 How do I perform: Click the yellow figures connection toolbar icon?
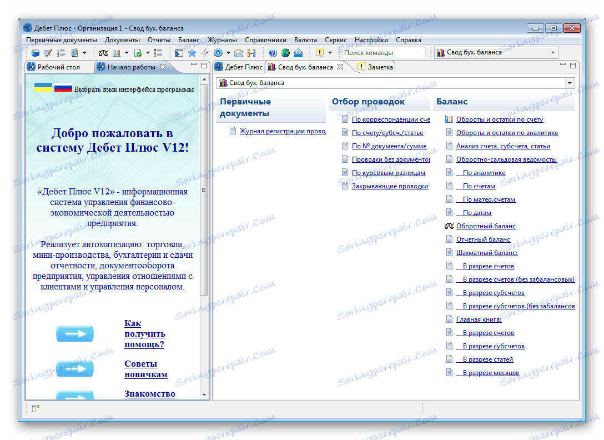[251, 53]
